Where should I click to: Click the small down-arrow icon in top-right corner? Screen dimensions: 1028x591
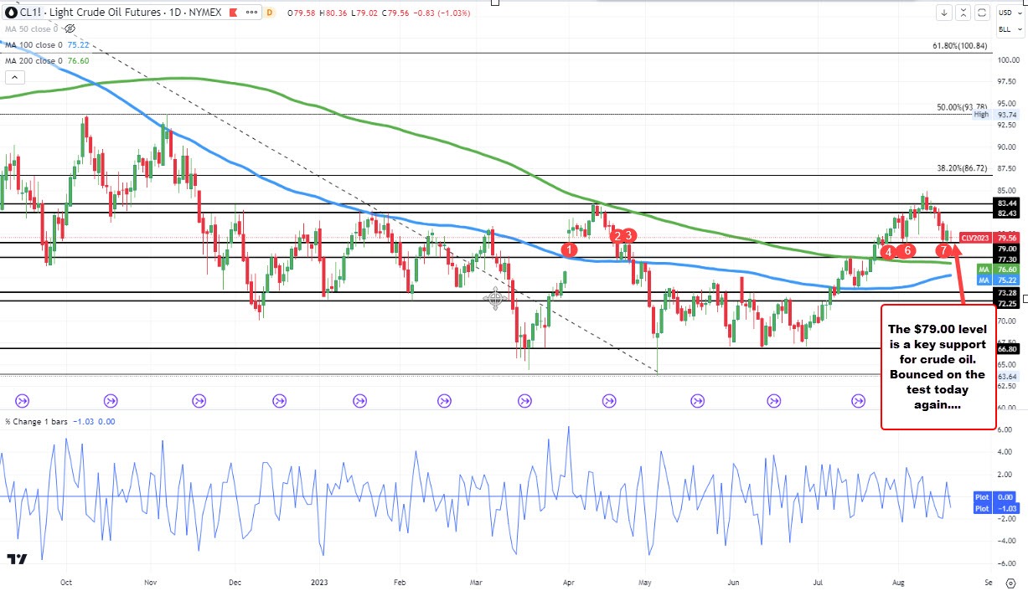945,13
